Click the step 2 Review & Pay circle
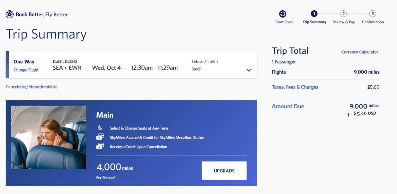This screenshot has width=397, height=194. coord(343,14)
